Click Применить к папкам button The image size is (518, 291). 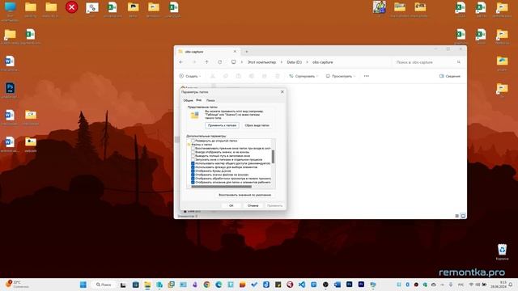tap(222, 125)
